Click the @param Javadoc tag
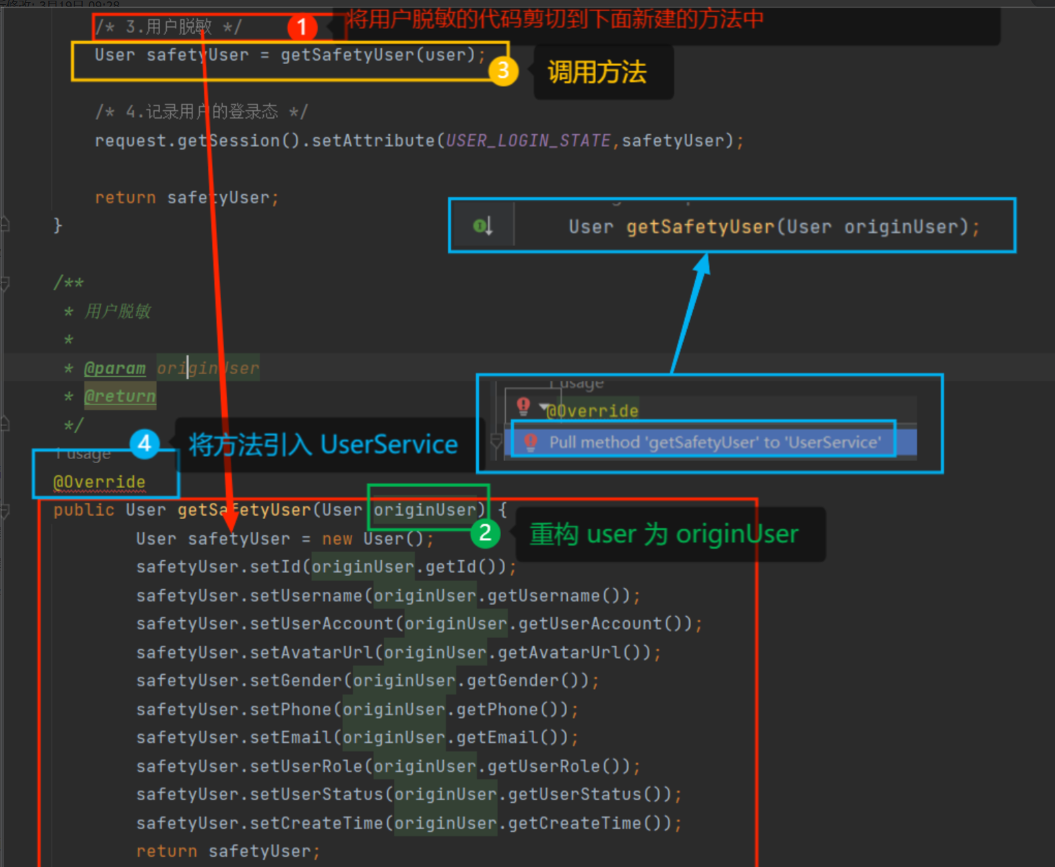 click(x=114, y=369)
